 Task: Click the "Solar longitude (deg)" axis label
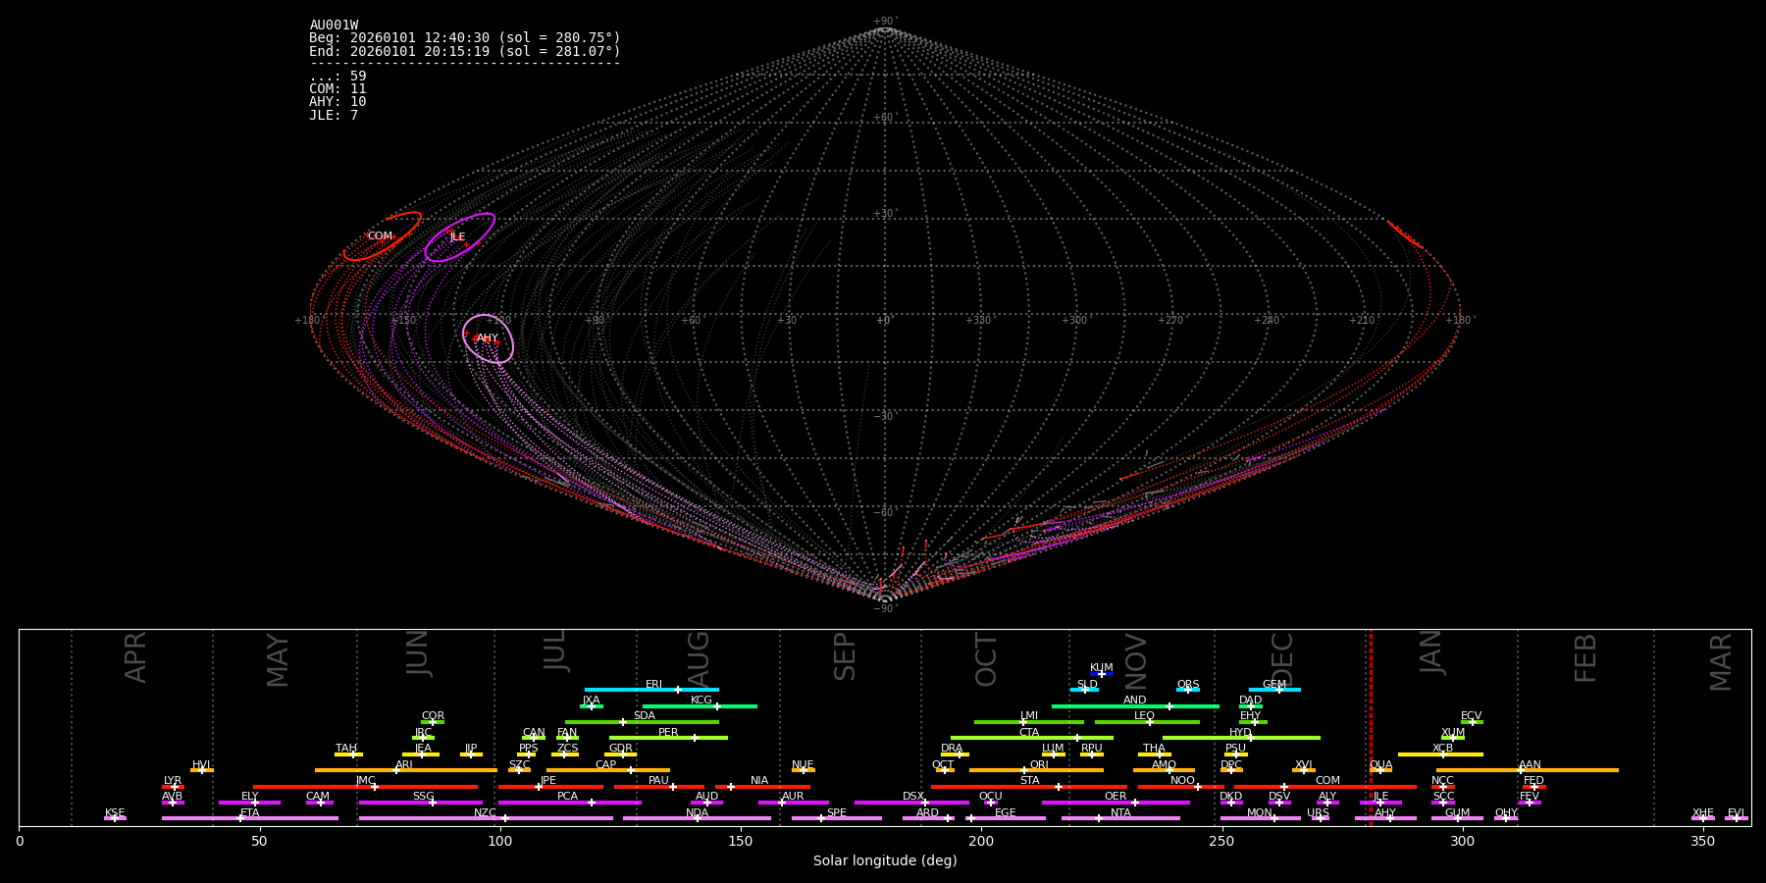point(884,861)
